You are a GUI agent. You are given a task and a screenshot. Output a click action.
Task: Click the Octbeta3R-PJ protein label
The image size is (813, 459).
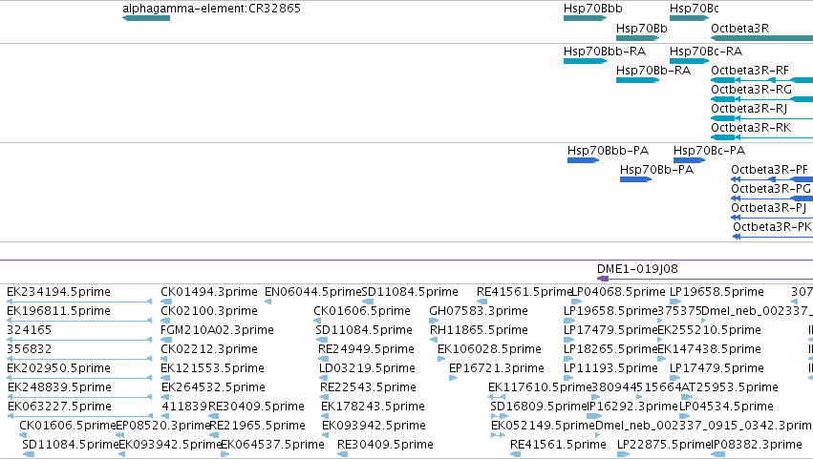pyautogui.click(x=769, y=208)
